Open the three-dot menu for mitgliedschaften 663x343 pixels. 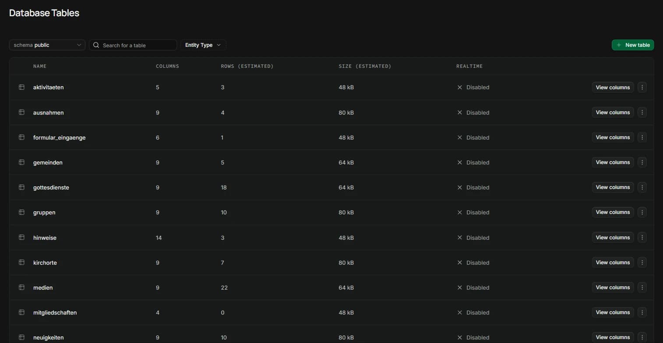(x=642, y=312)
